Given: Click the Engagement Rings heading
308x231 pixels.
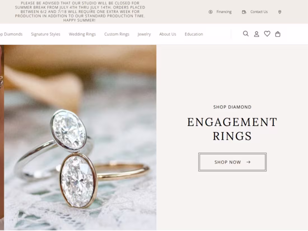Looking at the screenshot, I should click(x=232, y=129).
